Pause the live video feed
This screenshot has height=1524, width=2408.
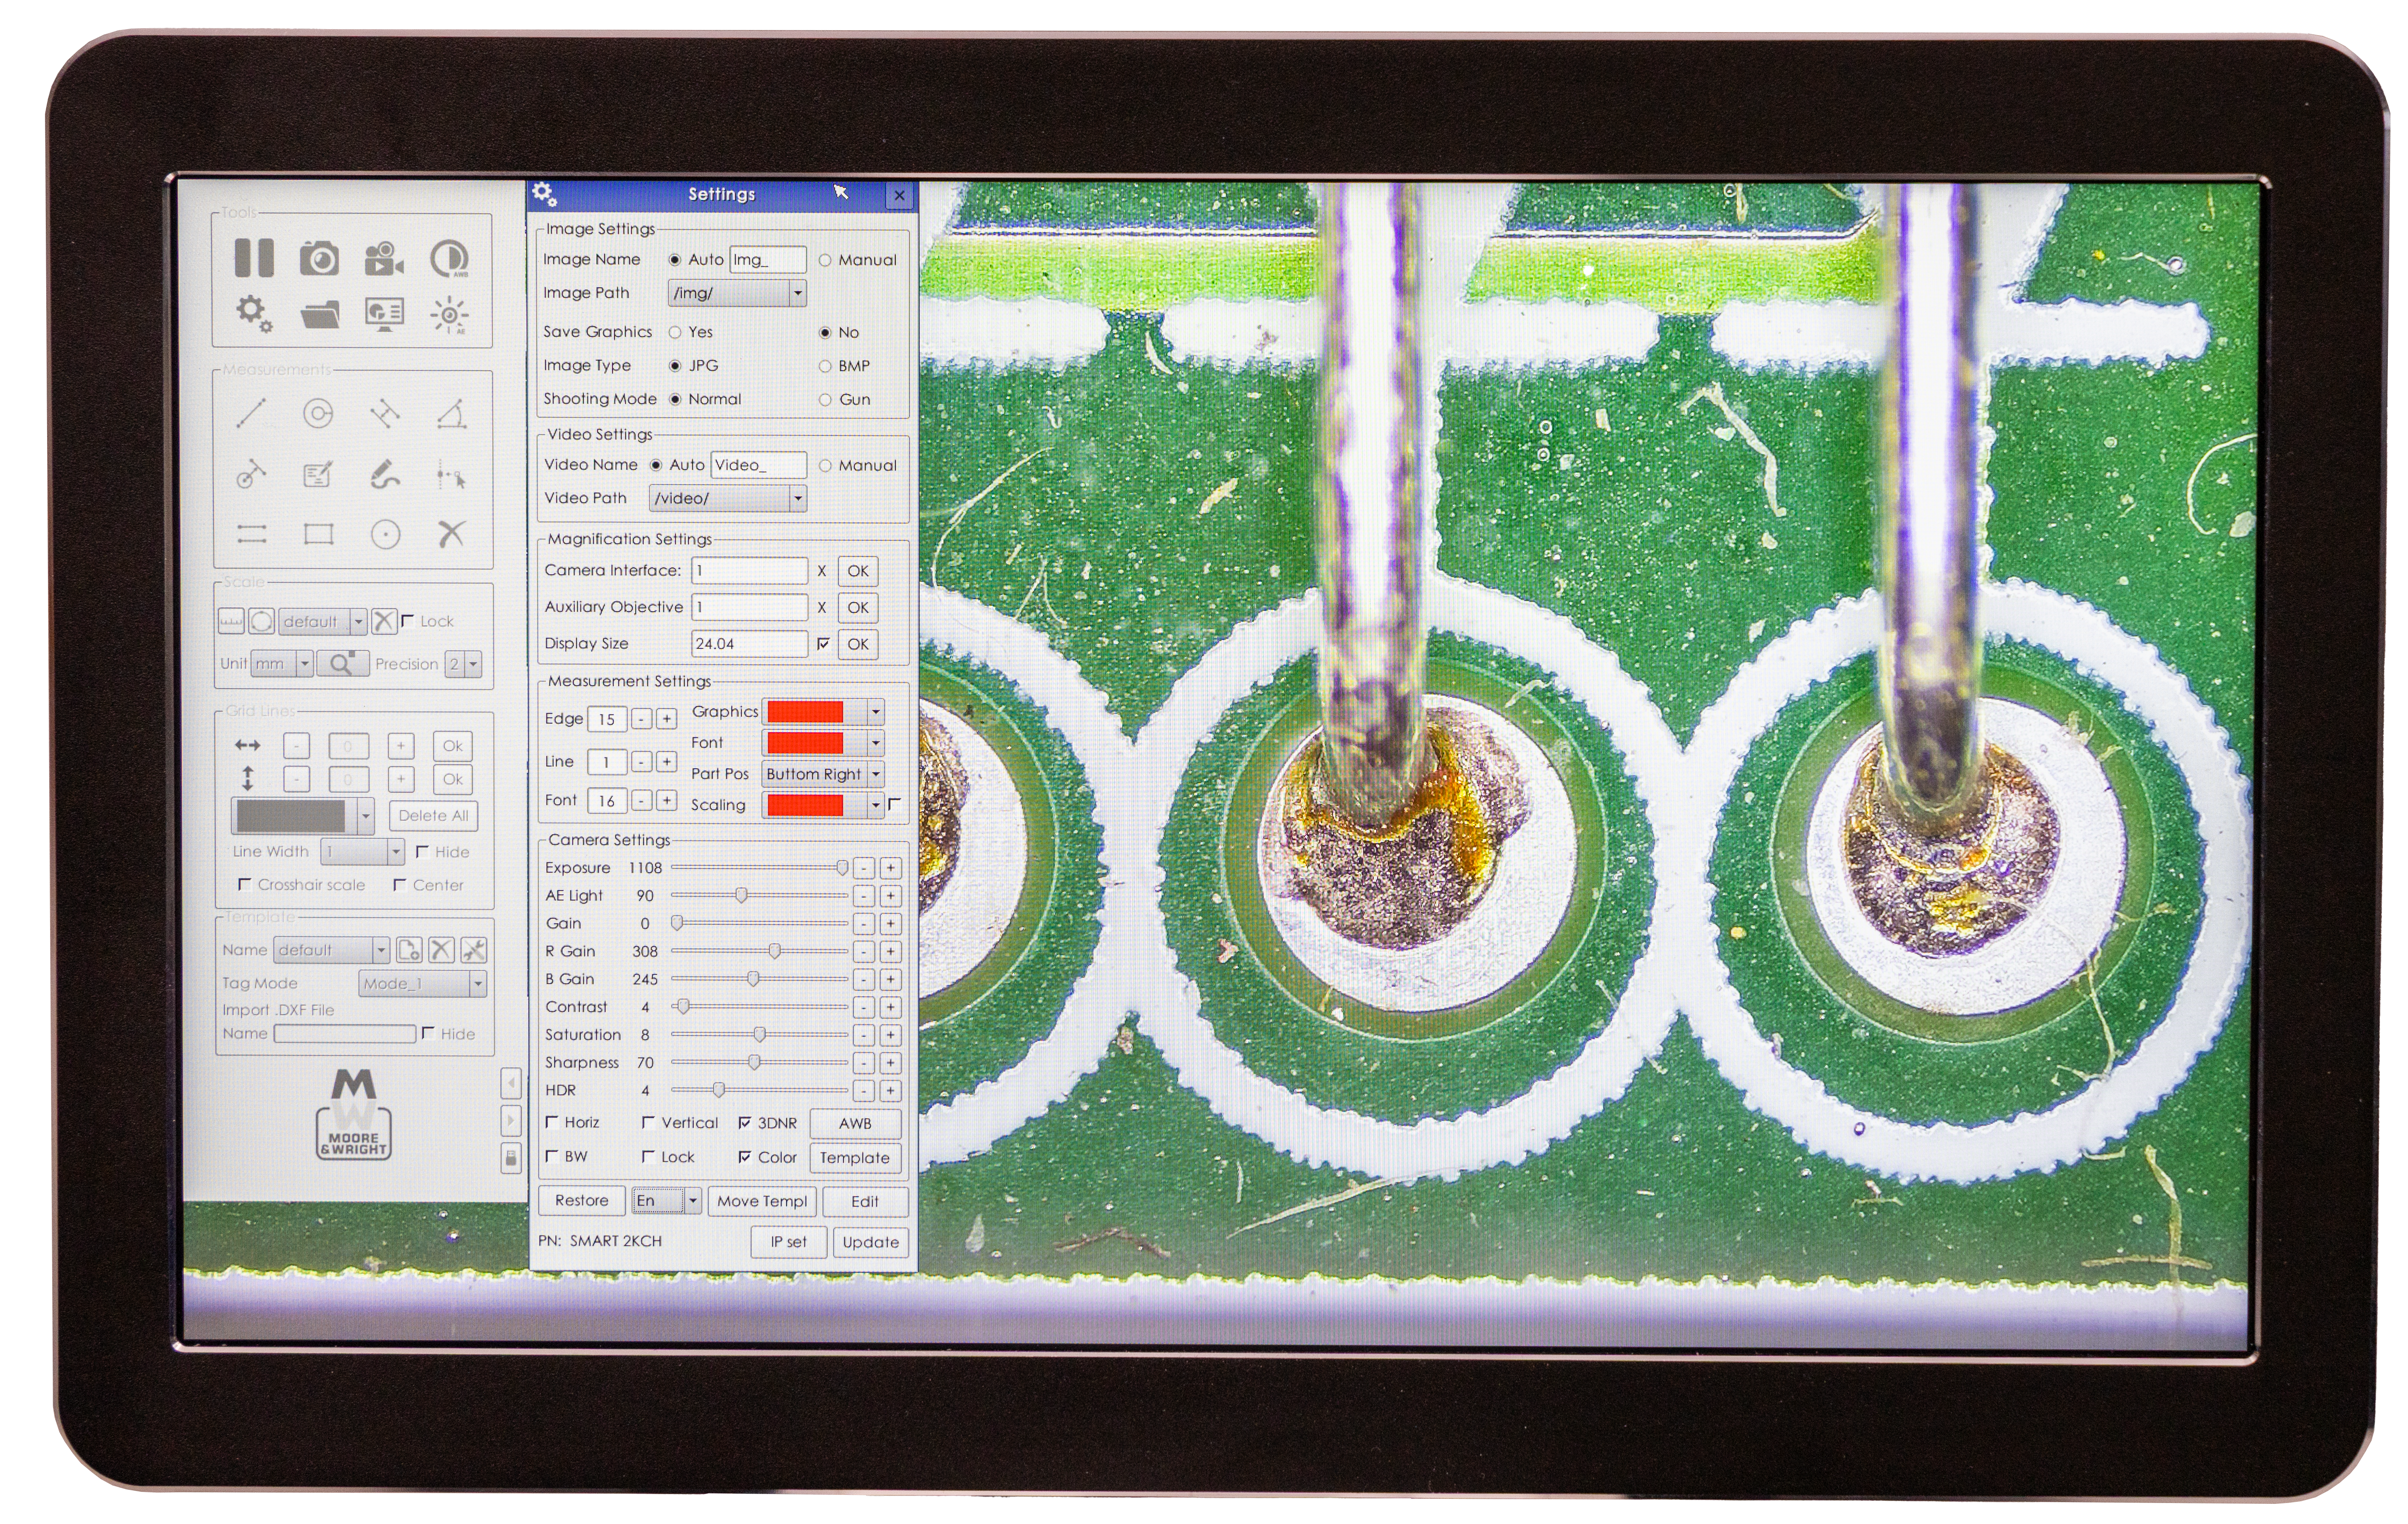(x=254, y=258)
